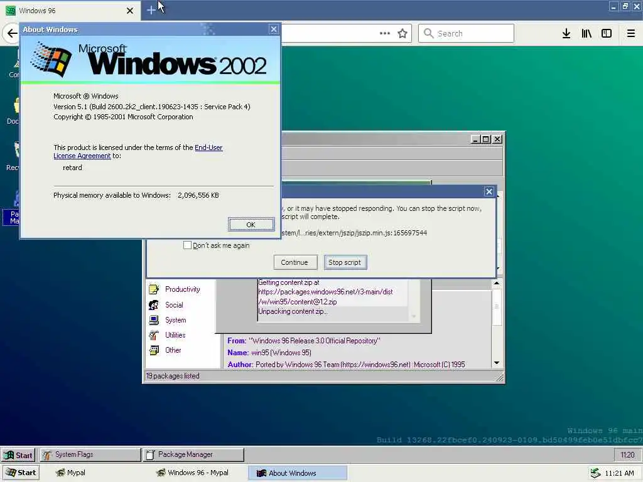Close the script warning dialog
643x482 pixels.
(x=489, y=191)
